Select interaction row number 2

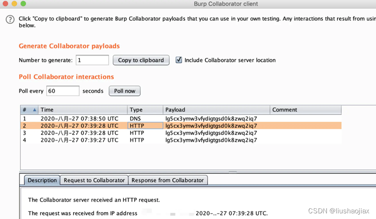click(181, 125)
